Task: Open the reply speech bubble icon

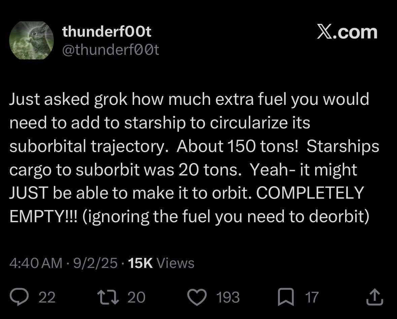Action: 19,297
